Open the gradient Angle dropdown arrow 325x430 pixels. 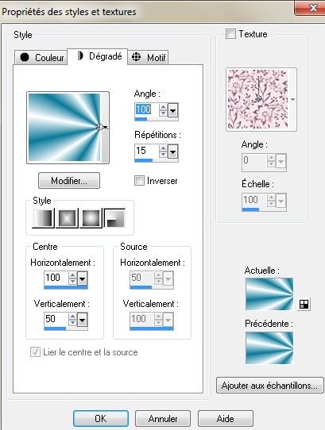(x=172, y=110)
